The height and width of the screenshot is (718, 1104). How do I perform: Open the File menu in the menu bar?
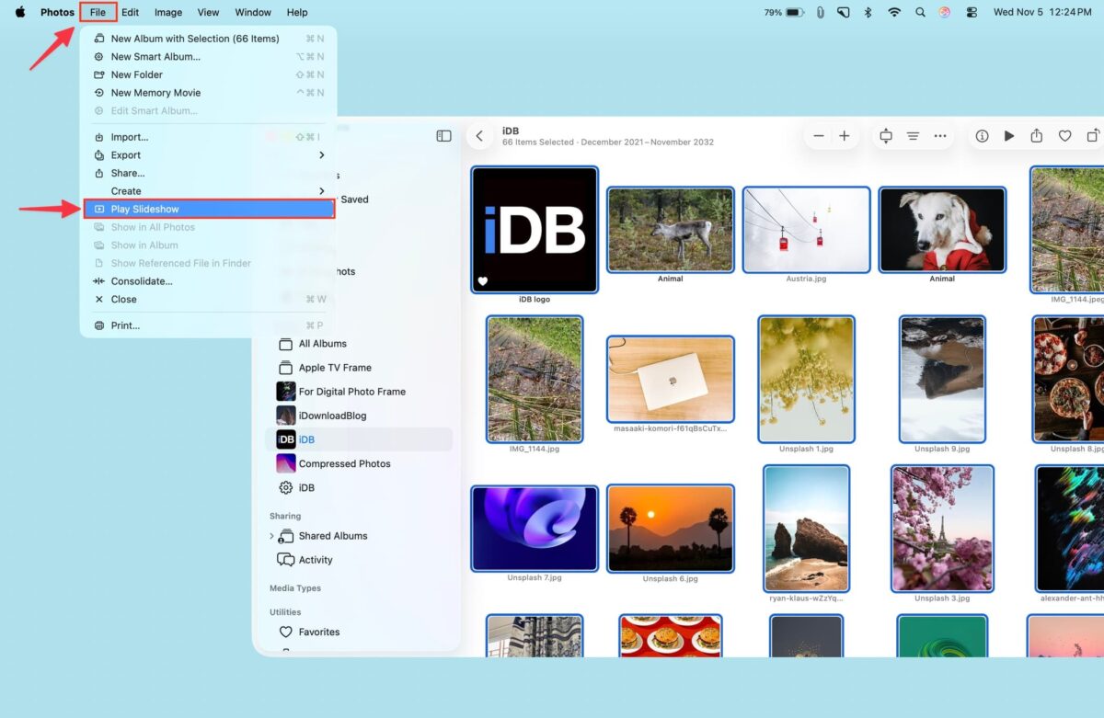point(98,13)
